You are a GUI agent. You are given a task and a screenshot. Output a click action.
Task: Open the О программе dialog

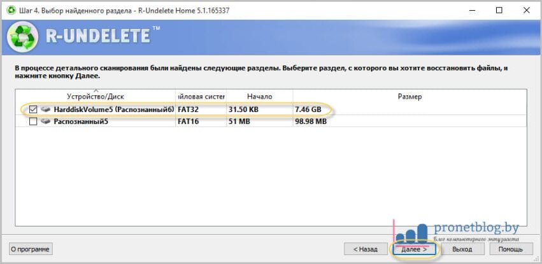point(31,249)
